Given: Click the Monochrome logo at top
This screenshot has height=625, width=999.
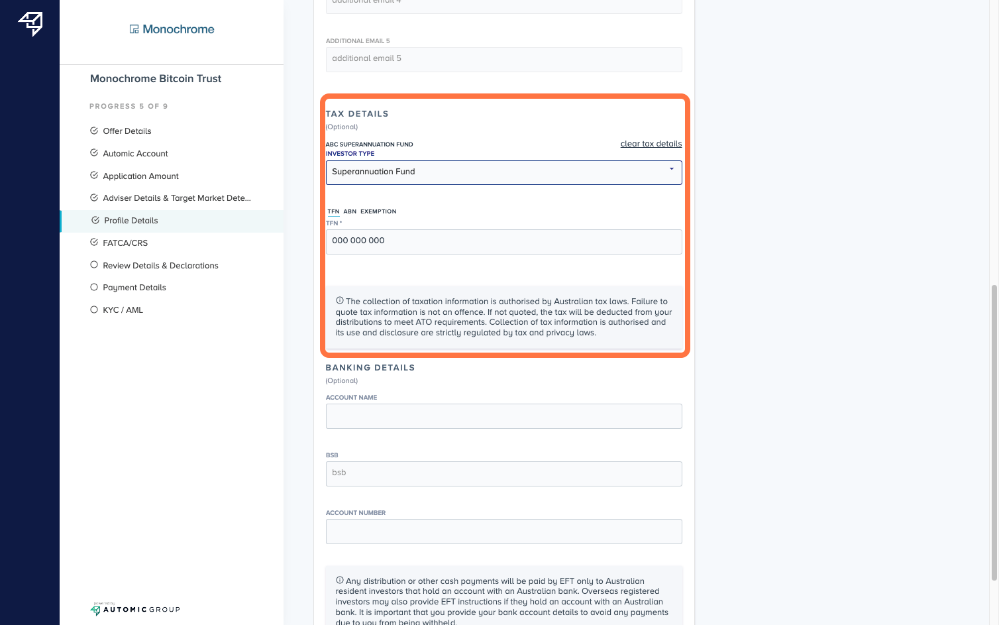Looking at the screenshot, I should tap(172, 29).
